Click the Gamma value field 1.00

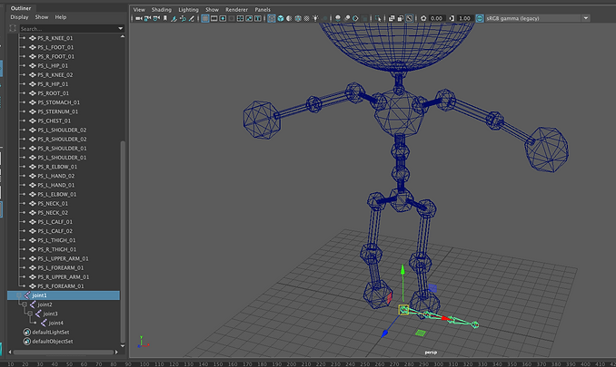point(465,18)
